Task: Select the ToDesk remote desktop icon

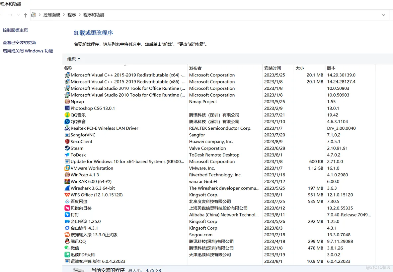Action: coord(67,155)
